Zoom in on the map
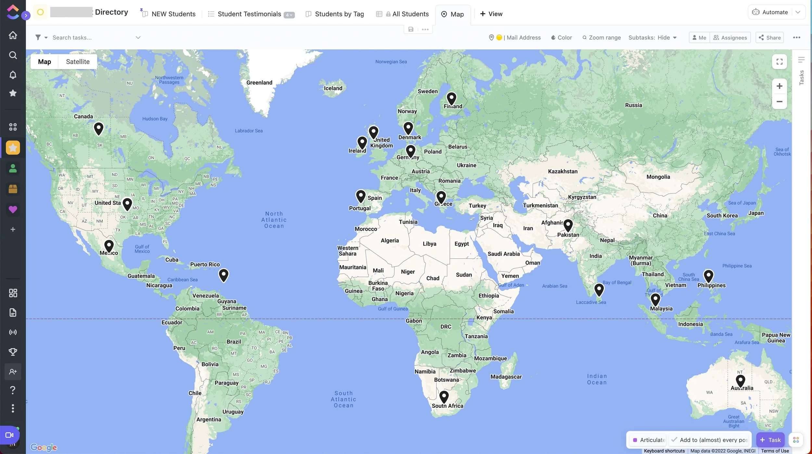The height and width of the screenshot is (454, 812). [779, 86]
